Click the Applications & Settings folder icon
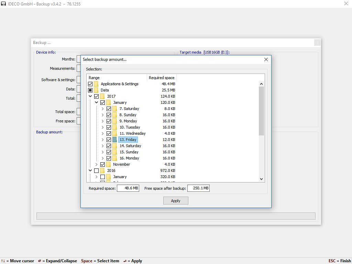352x264 pixels. 96,84
